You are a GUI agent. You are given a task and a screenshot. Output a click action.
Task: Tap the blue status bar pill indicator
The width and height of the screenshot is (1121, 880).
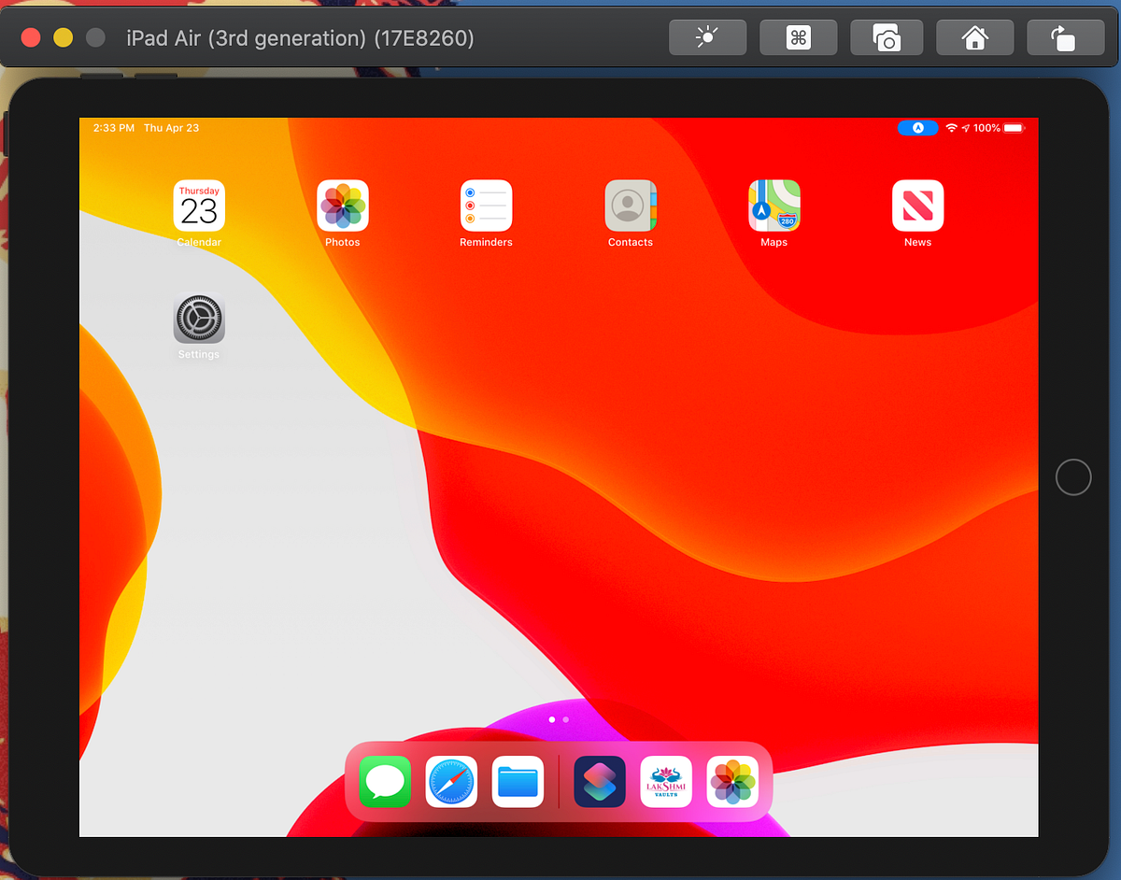tap(917, 128)
